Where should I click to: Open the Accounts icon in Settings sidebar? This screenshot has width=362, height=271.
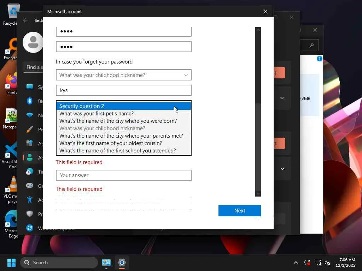pos(30,157)
